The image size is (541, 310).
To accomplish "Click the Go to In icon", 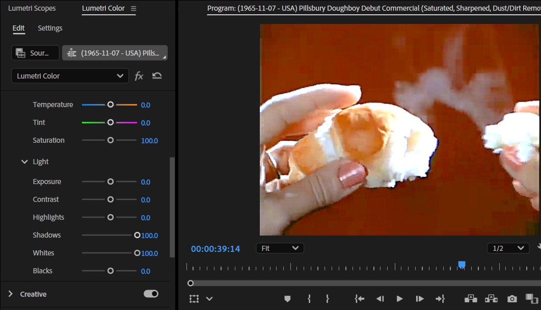I will pyautogui.click(x=360, y=299).
